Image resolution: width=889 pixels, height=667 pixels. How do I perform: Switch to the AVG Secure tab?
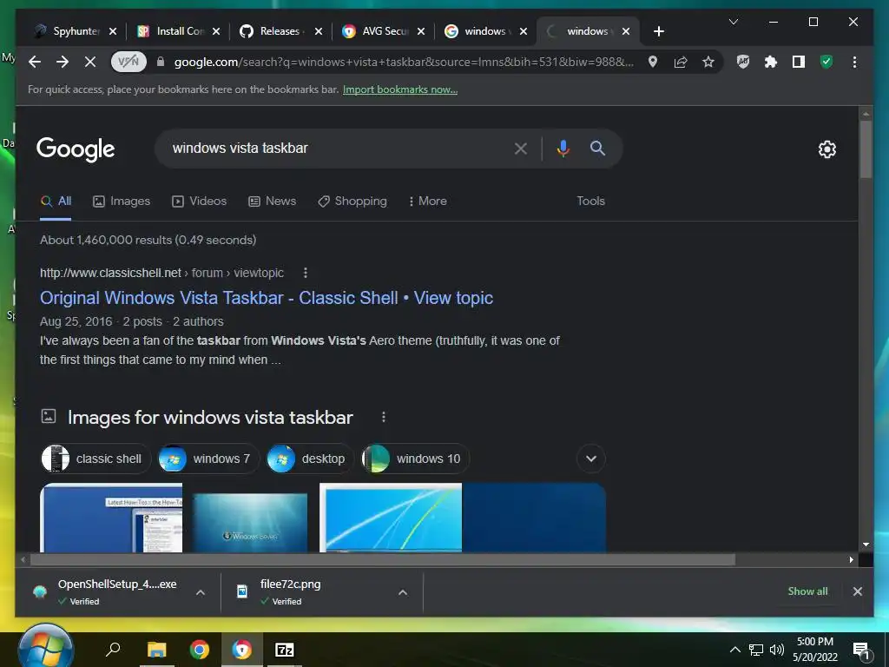point(375,31)
